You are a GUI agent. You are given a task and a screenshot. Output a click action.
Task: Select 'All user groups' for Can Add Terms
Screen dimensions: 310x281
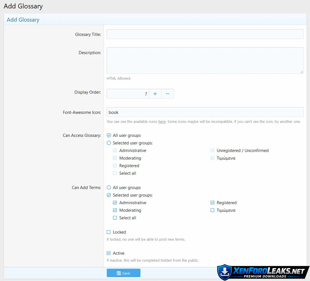click(x=109, y=188)
